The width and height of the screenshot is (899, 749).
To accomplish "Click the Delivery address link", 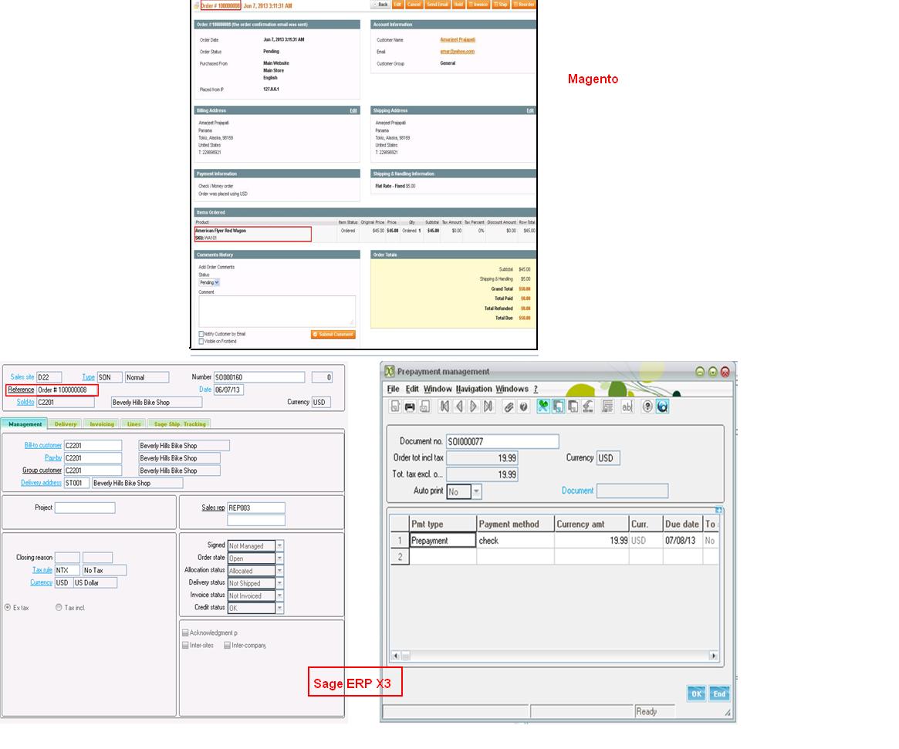I will 41,483.
